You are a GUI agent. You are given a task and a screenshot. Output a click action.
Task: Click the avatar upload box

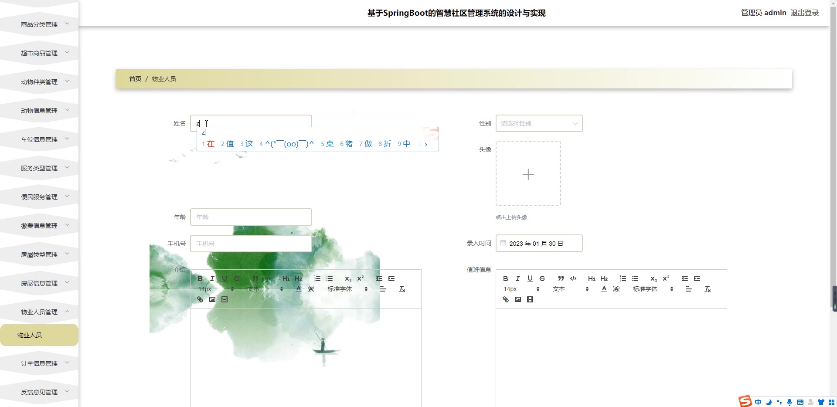[528, 173]
